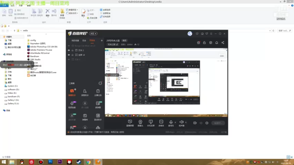Open 新建项目 dropdown in Explorer ribbon

(x=72, y=10)
